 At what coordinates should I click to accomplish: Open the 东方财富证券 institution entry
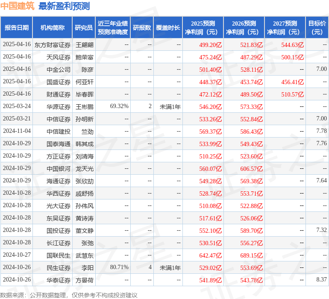pos(52,44)
